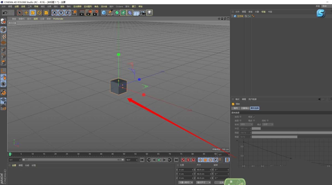This screenshot has width=332, height=185.
Task: Toggle the 表面 checkbox
Action: [x=240, y=121]
